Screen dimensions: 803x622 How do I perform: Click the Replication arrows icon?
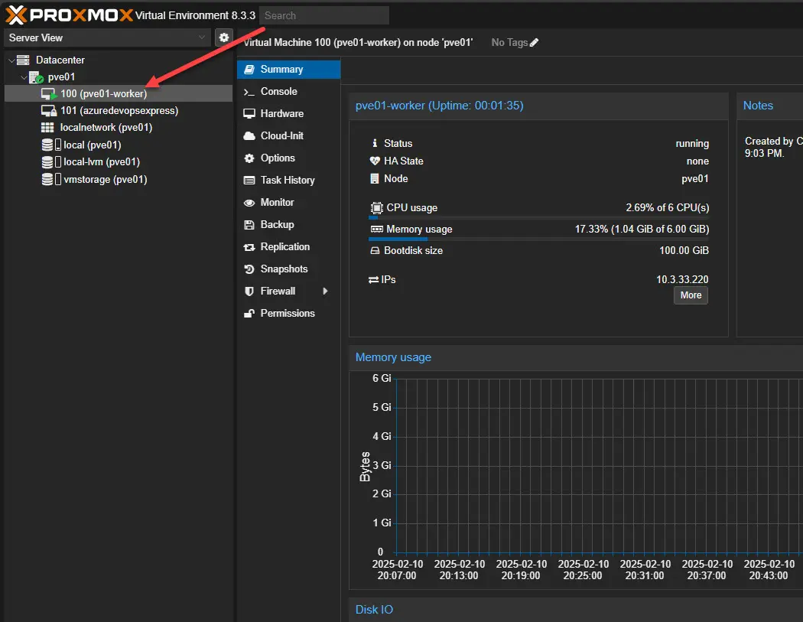click(249, 247)
